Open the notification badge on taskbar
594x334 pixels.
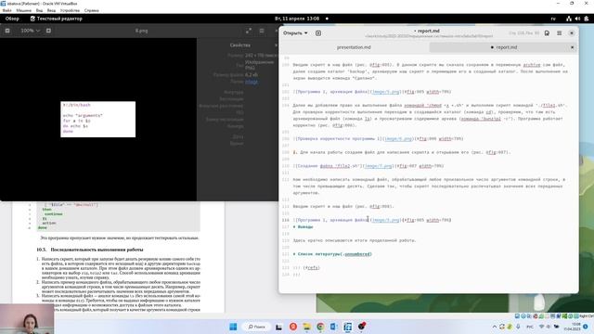click(586, 327)
